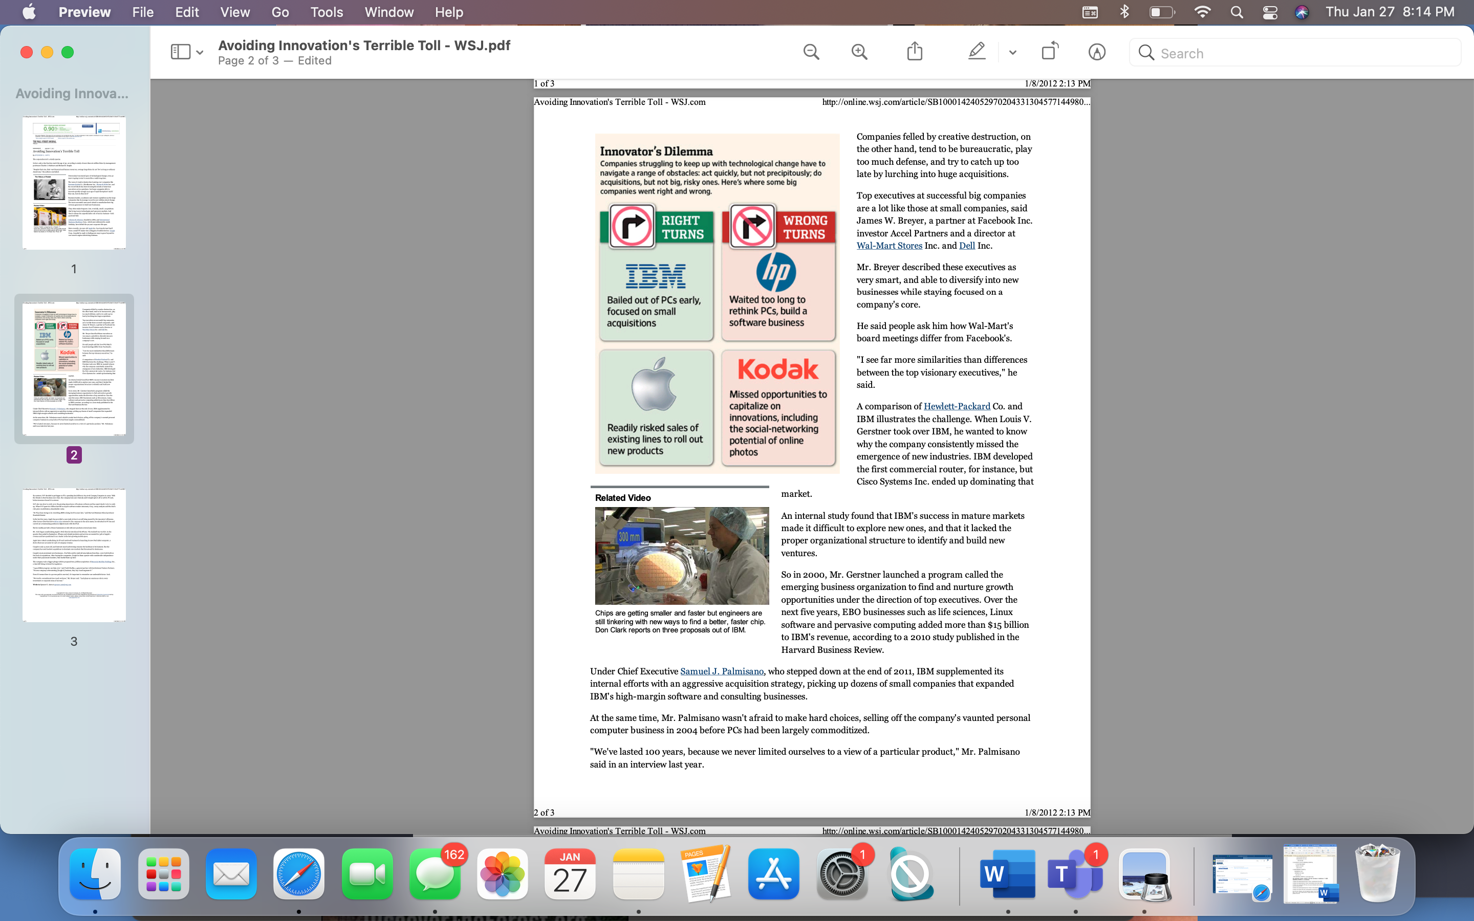Open Calendar from the Dock
The width and height of the screenshot is (1474, 921).
point(570,874)
